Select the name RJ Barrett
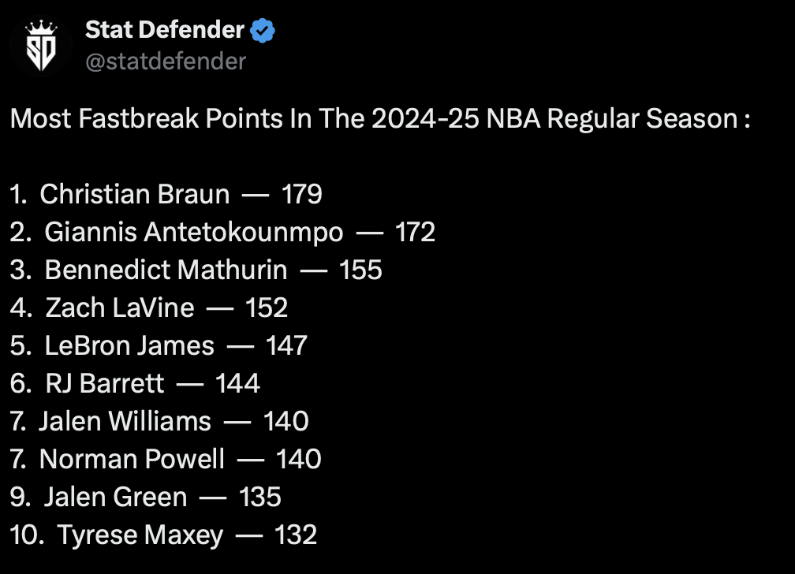The height and width of the screenshot is (574, 795). (105, 383)
